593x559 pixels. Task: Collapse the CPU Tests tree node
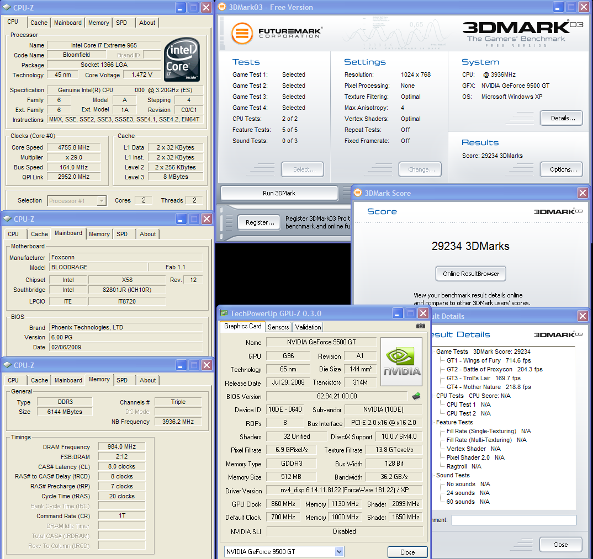pos(433,396)
